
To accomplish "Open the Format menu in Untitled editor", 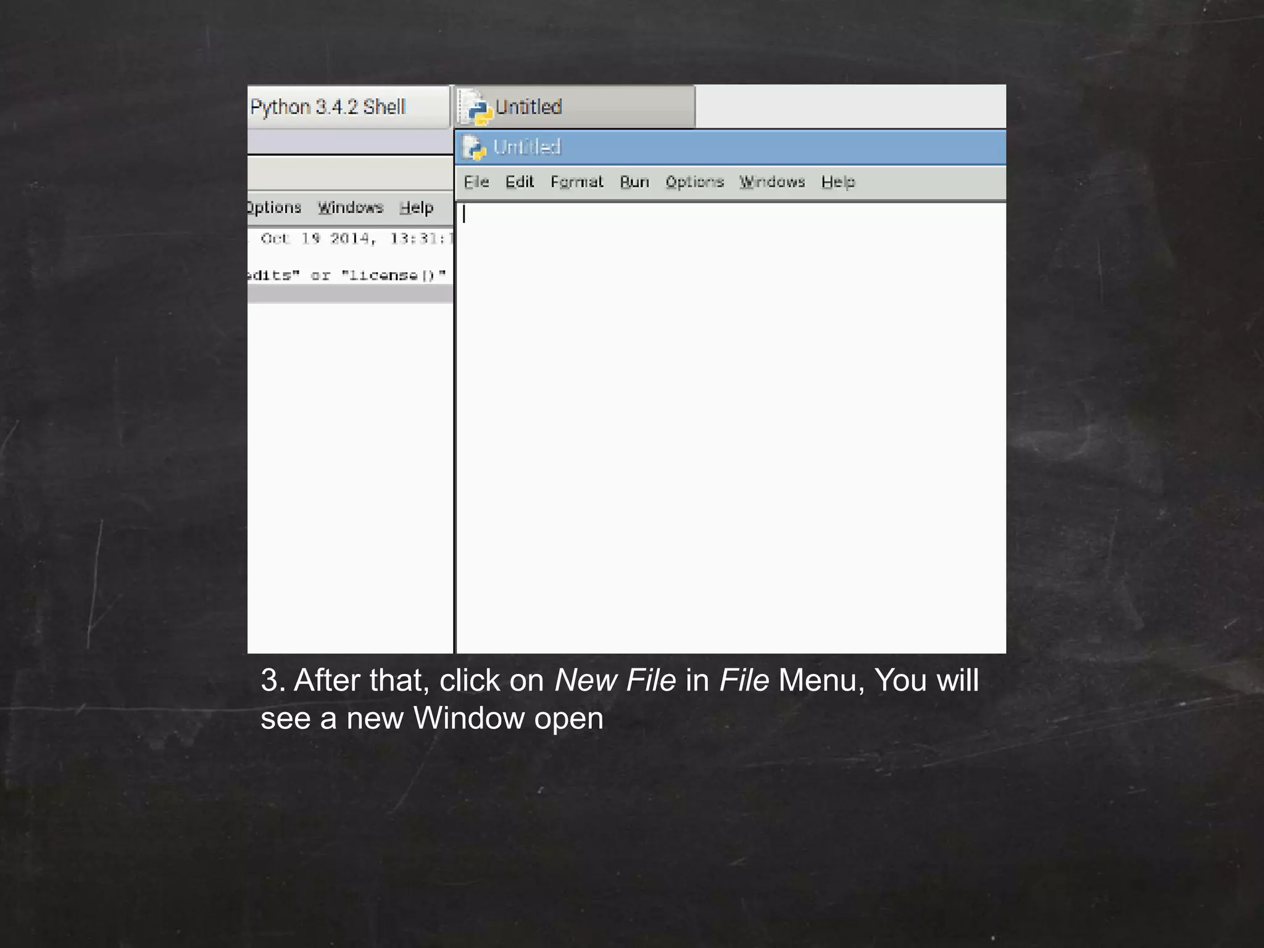I will click(x=576, y=181).
